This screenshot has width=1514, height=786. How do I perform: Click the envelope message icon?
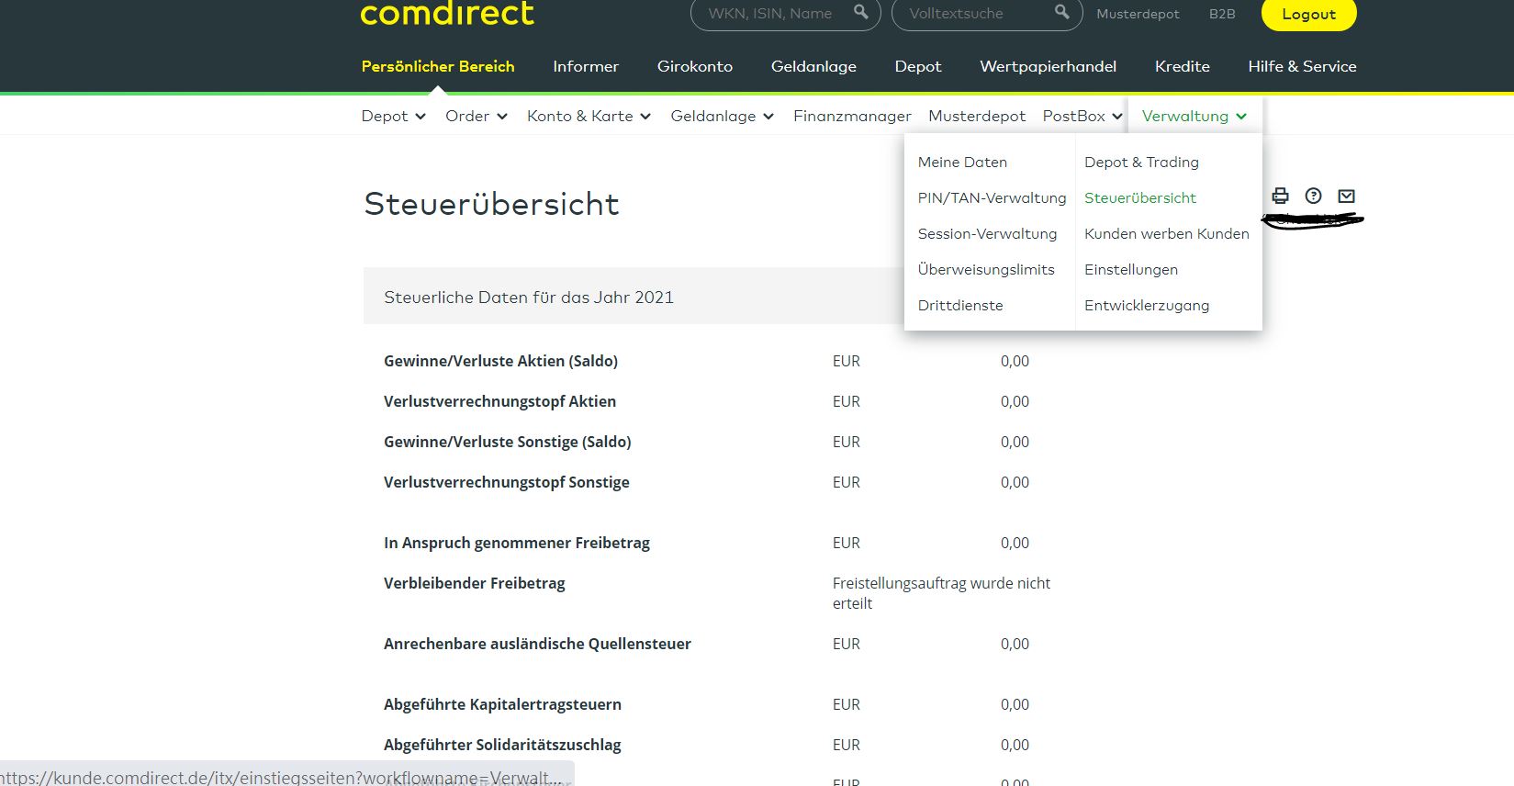point(1346,196)
